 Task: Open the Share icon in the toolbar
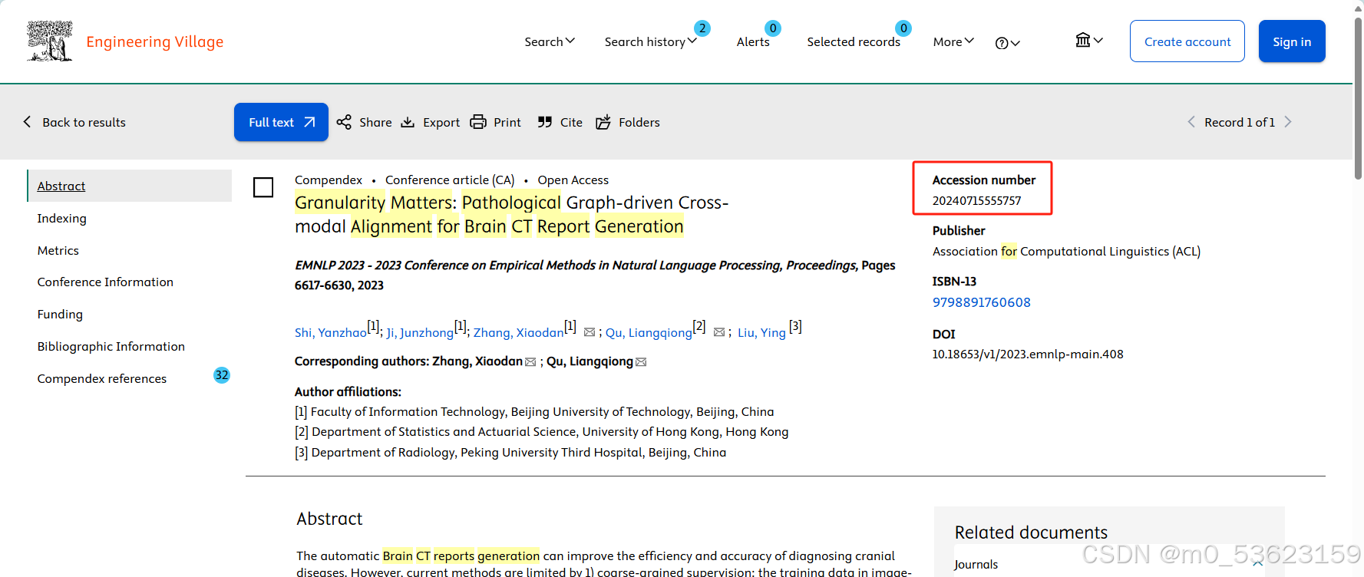pyautogui.click(x=344, y=122)
